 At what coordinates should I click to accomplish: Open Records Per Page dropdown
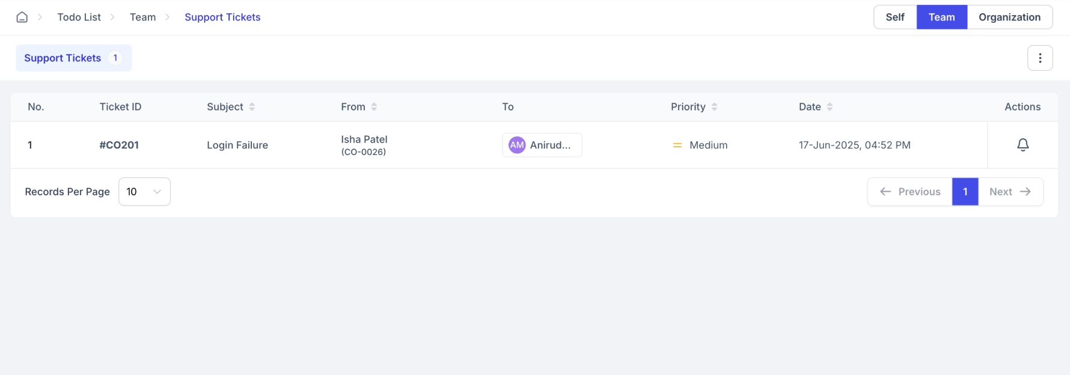(144, 192)
